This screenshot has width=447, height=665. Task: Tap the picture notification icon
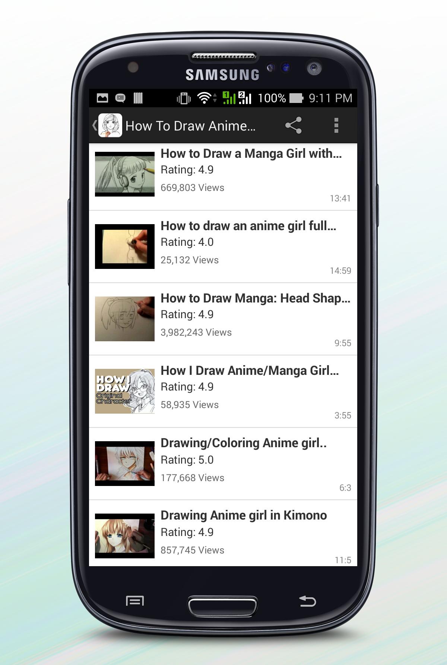click(x=102, y=98)
